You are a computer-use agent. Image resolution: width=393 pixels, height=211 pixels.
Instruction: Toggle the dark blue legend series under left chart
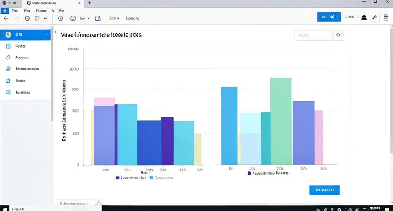tap(118, 178)
